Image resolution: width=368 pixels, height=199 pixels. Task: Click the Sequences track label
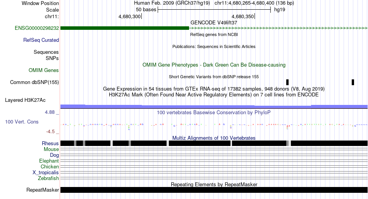(x=46, y=52)
